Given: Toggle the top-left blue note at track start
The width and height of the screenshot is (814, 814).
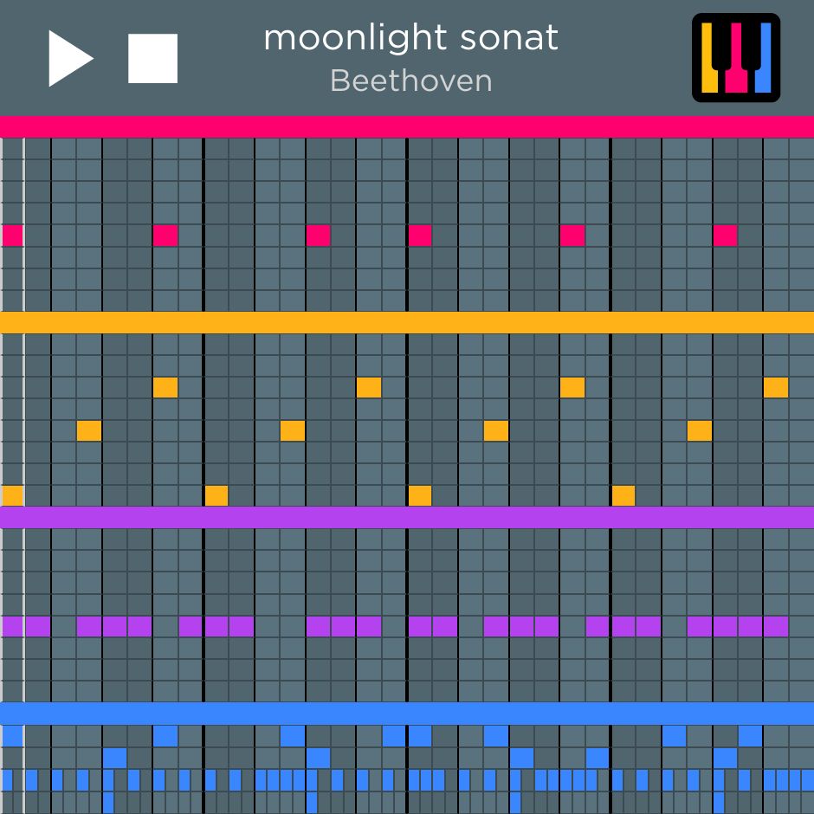Looking at the screenshot, I should point(12,735).
